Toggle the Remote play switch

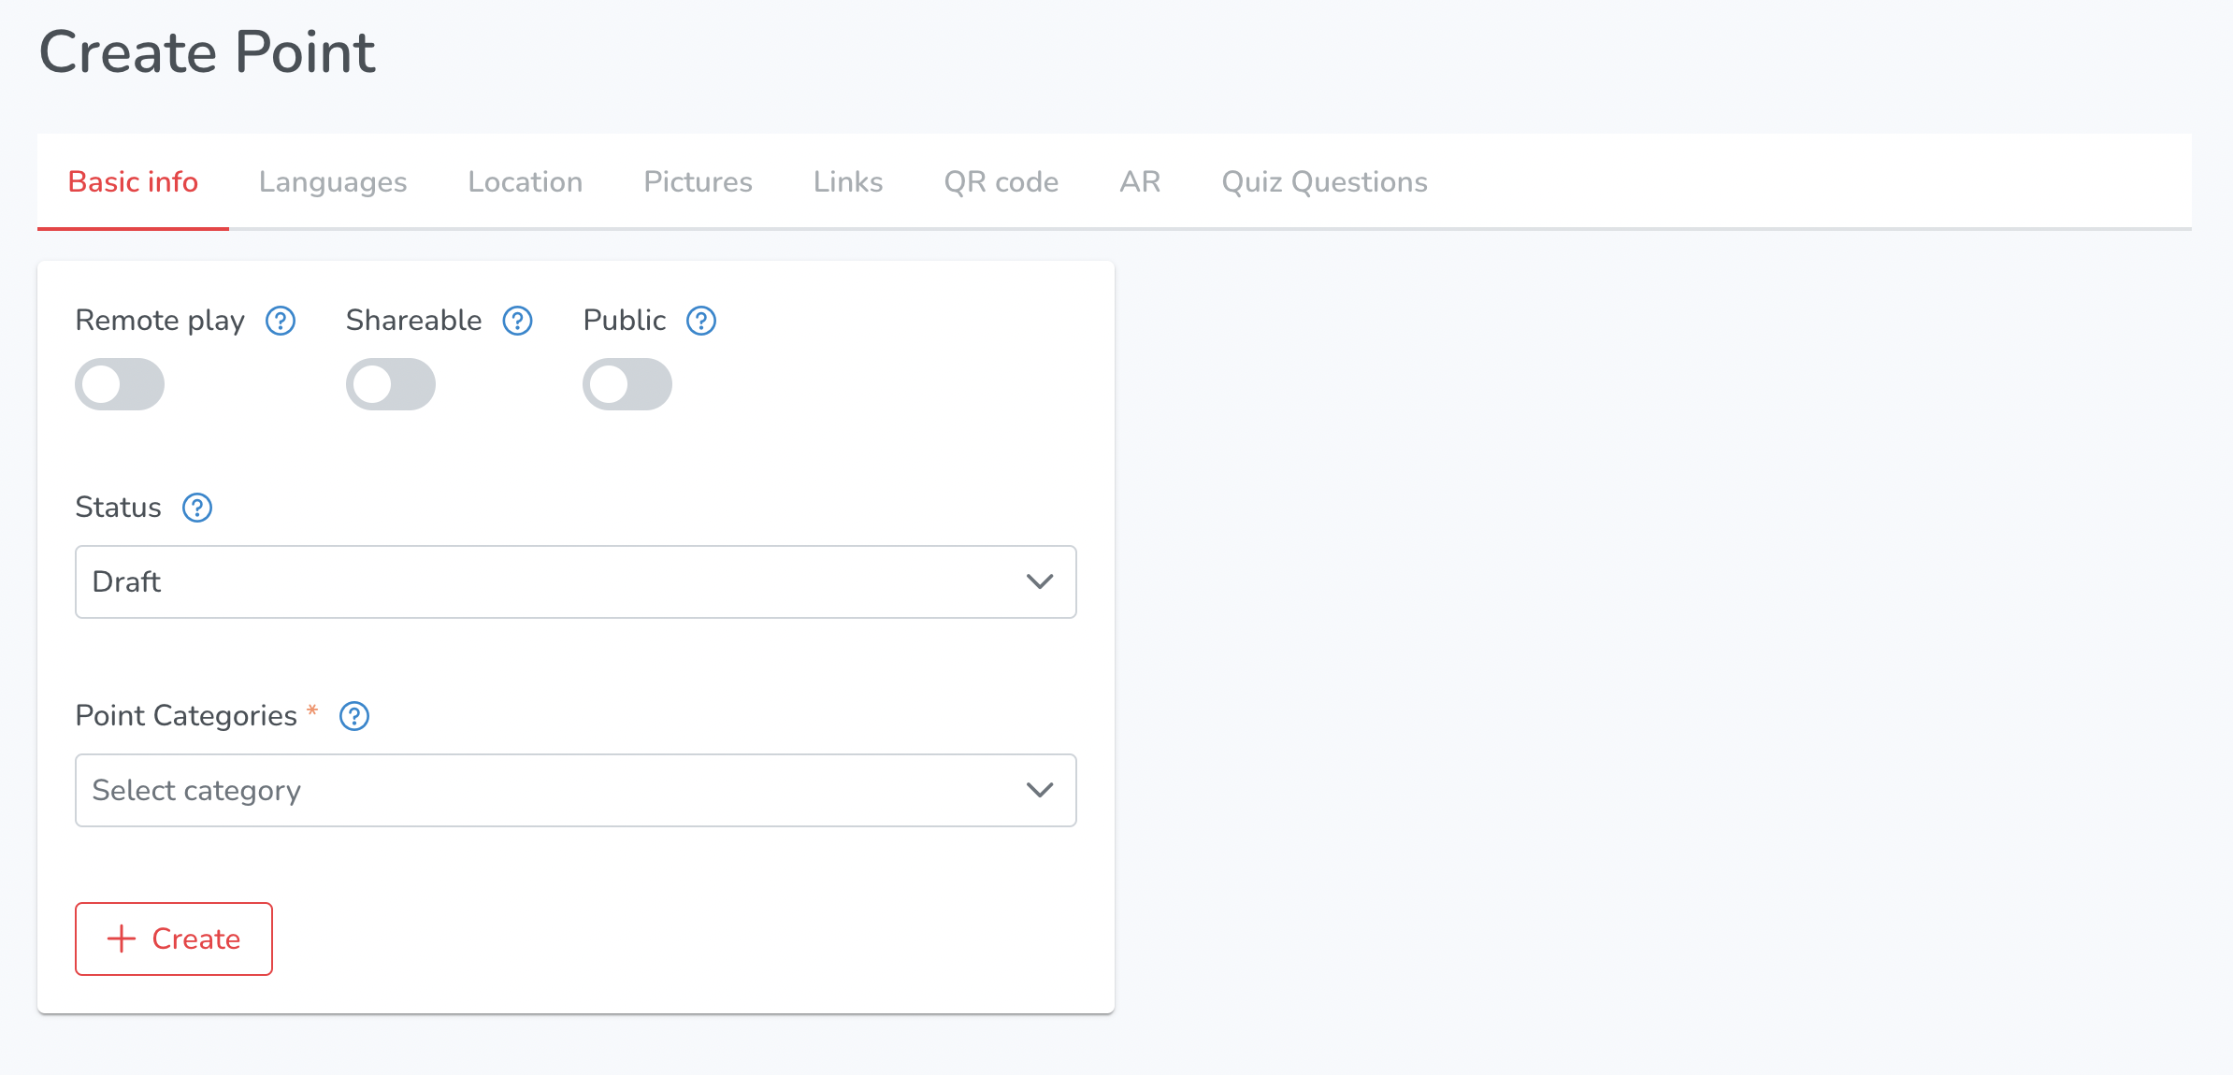[120, 384]
